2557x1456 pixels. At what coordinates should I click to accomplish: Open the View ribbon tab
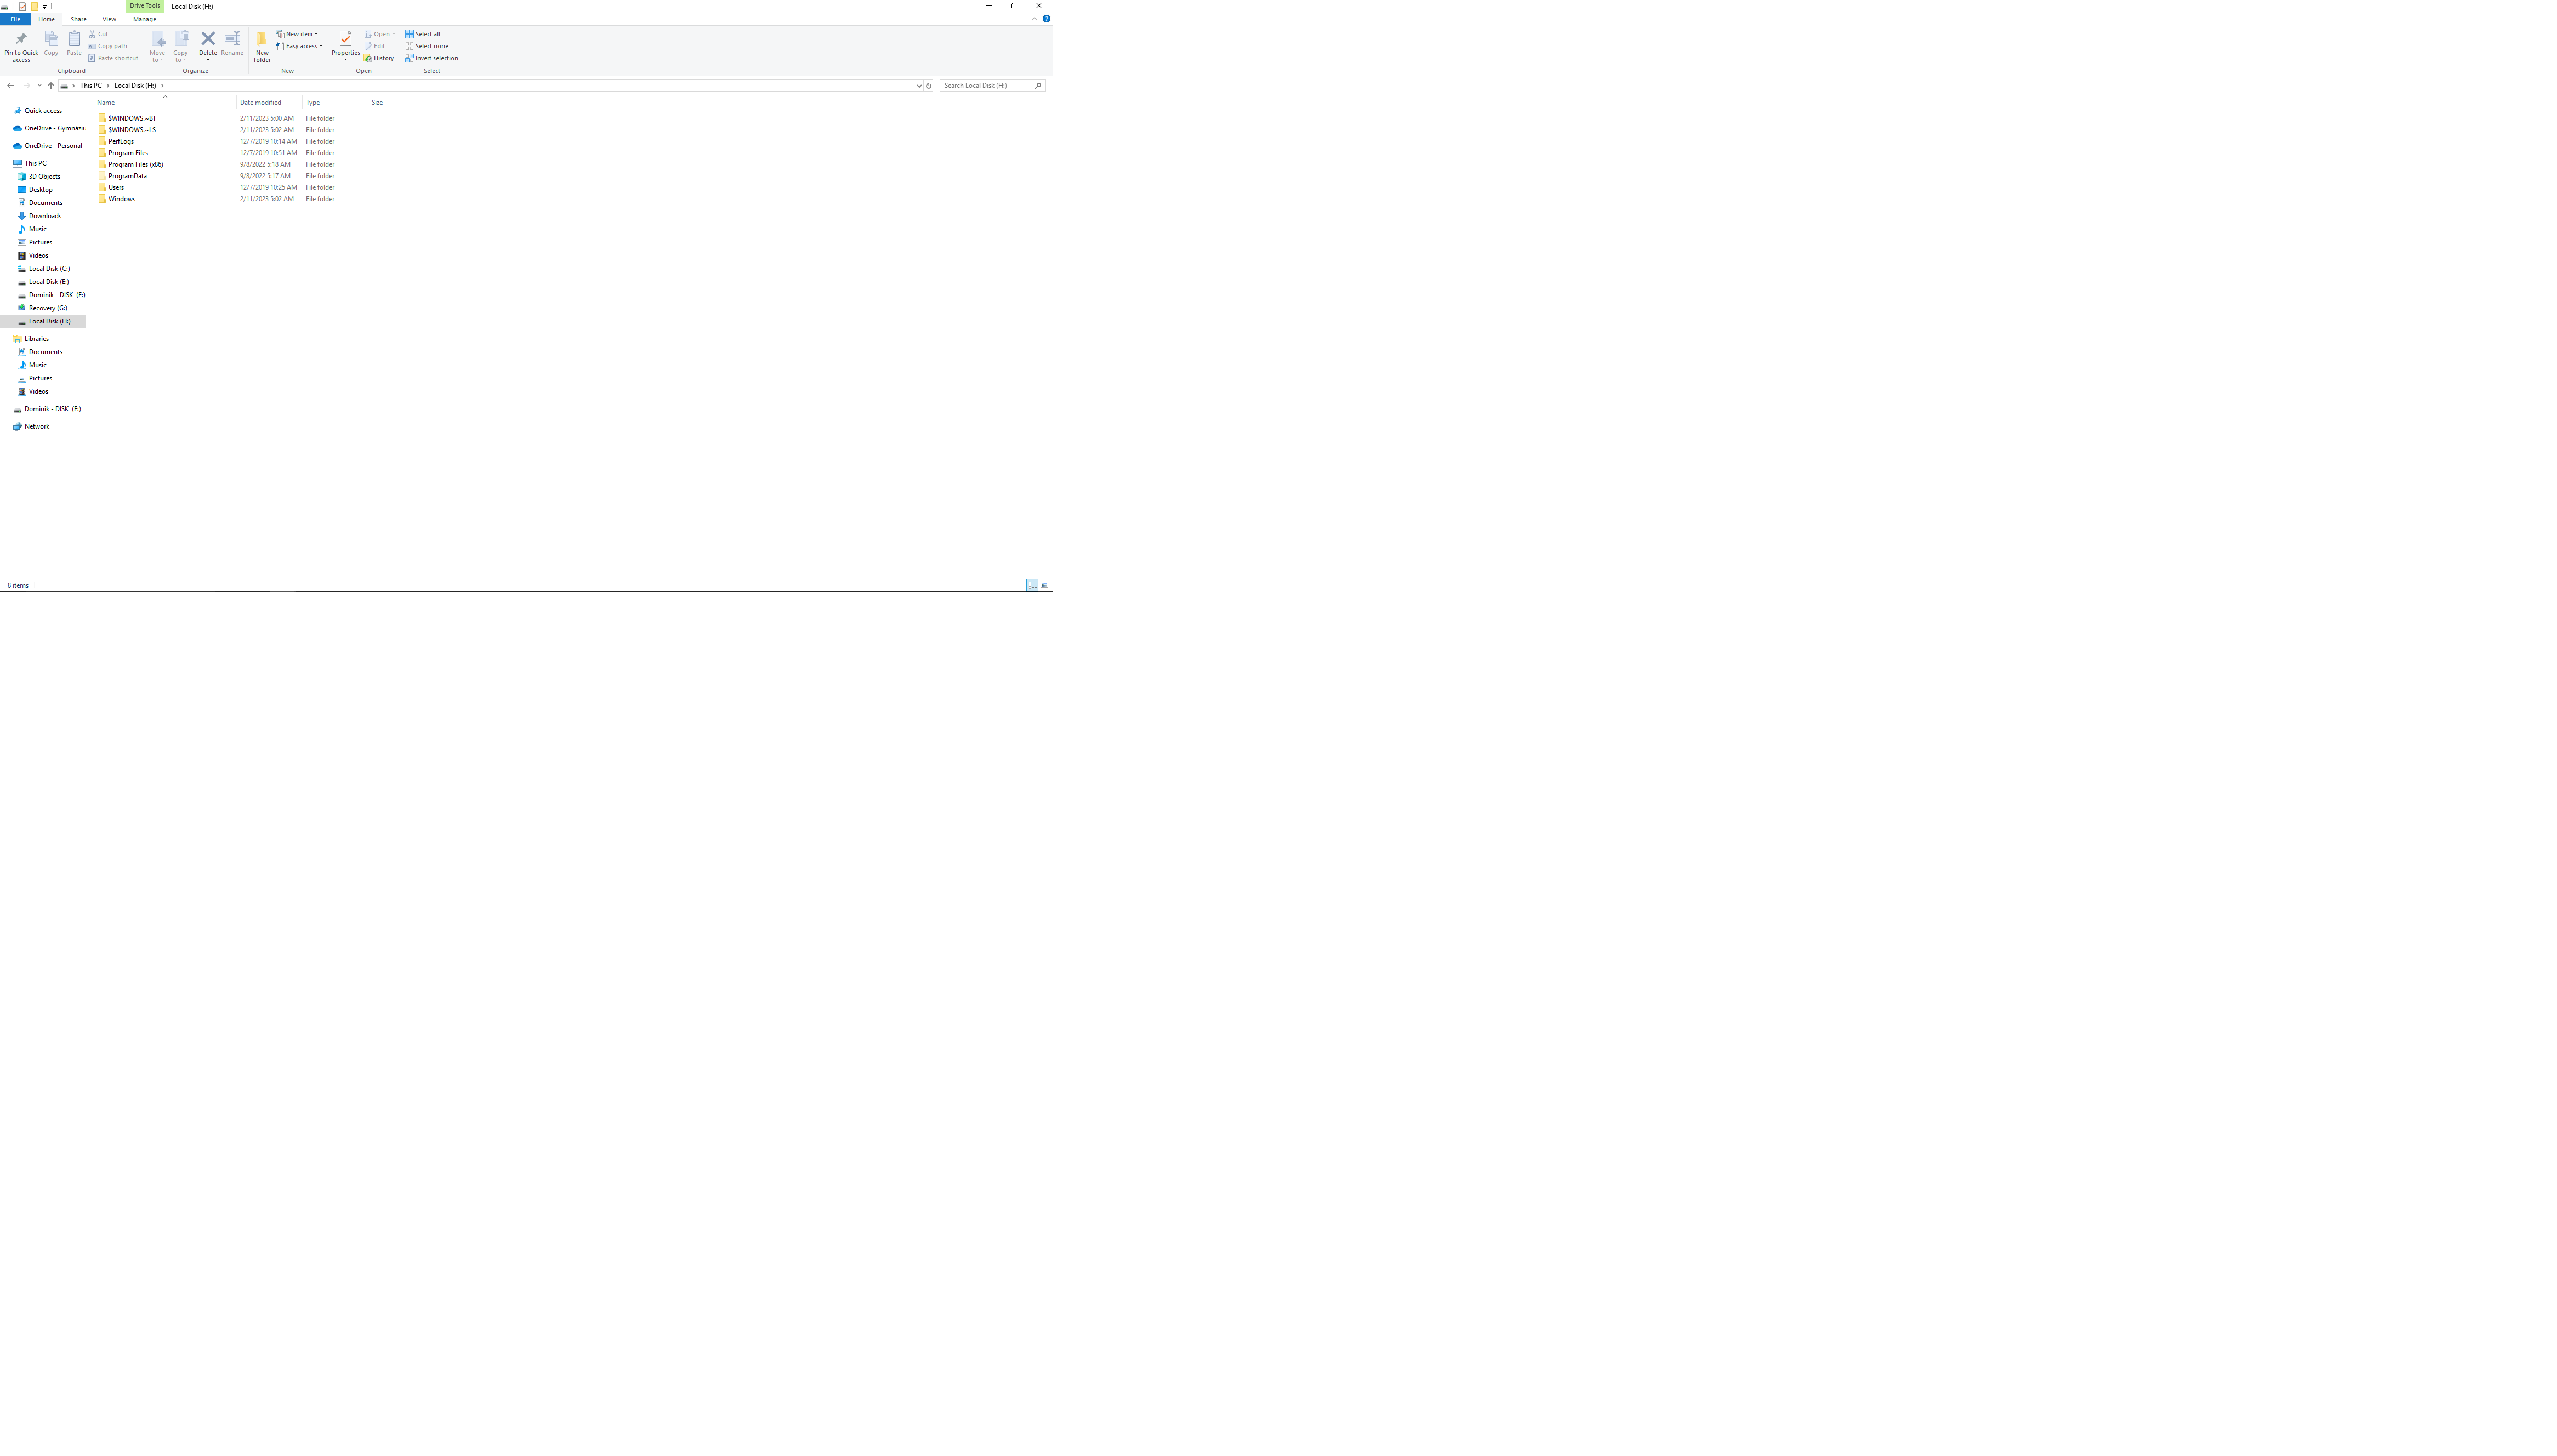click(x=109, y=19)
